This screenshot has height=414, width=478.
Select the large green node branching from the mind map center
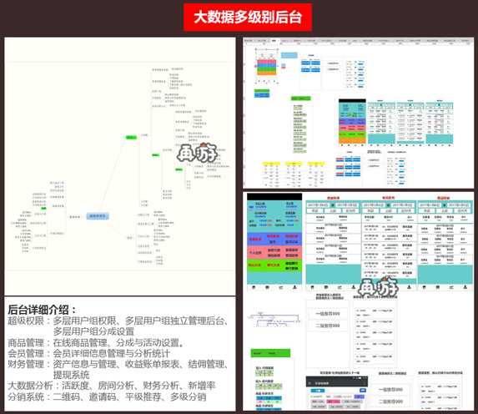point(131,137)
